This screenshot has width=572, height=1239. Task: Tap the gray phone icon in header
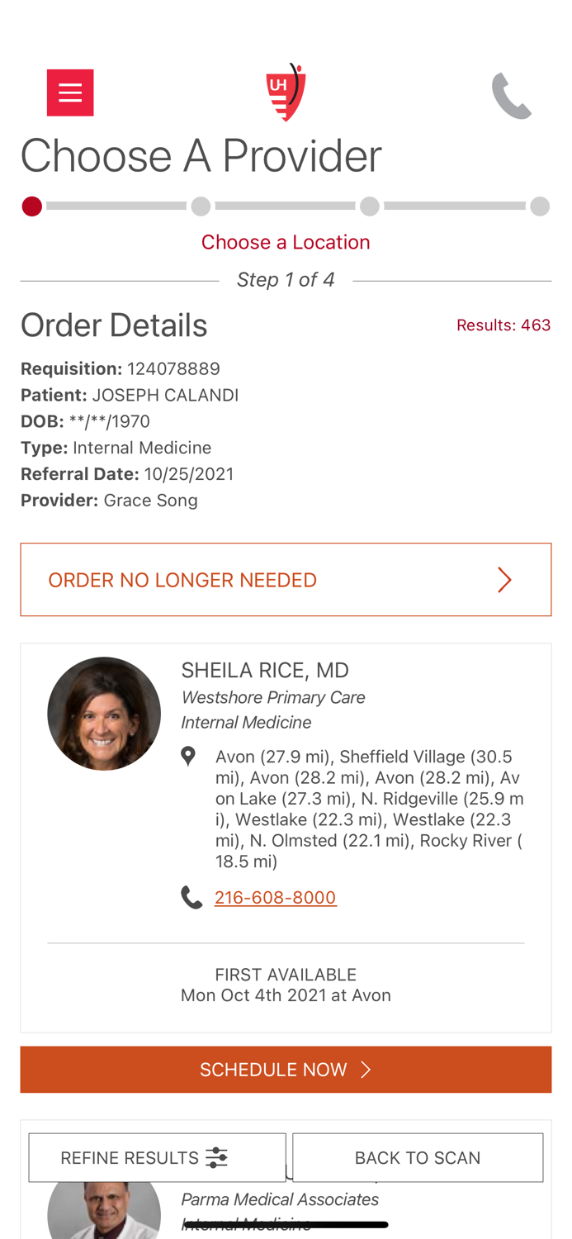(x=511, y=96)
